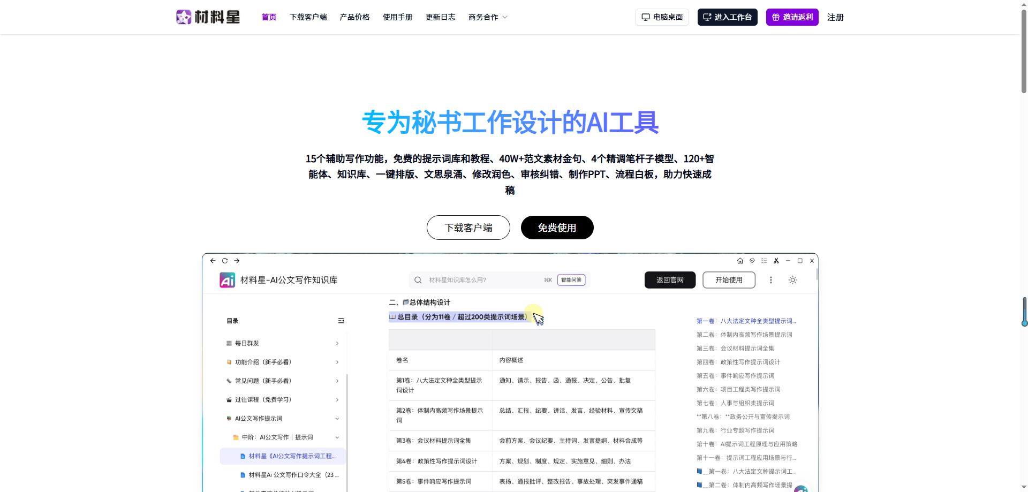Screen dimensions: 1028x492
Task: Click table cell 第3卷：会议材料提示词全集
Action: (440, 441)
